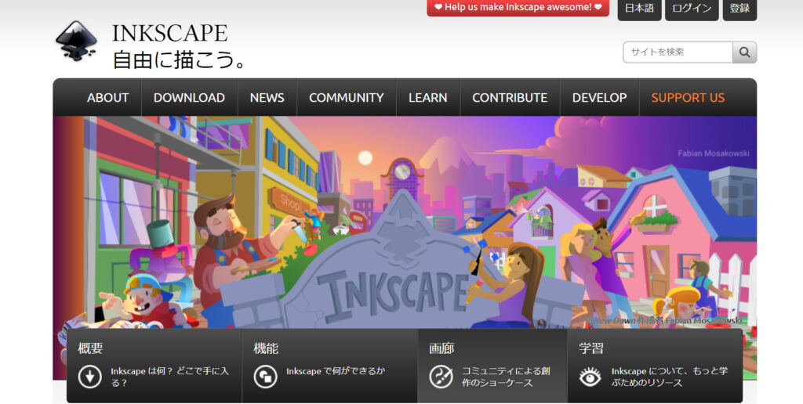Click the 登録 register button
This screenshot has width=803, height=404.
tap(739, 9)
